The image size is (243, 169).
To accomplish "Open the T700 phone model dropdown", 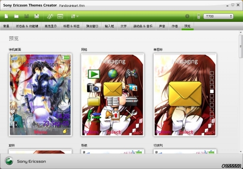I will 218,16.
